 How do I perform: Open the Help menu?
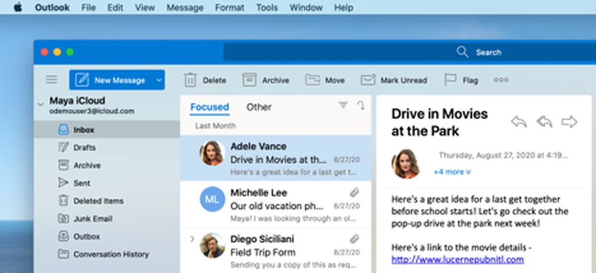pos(343,7)
